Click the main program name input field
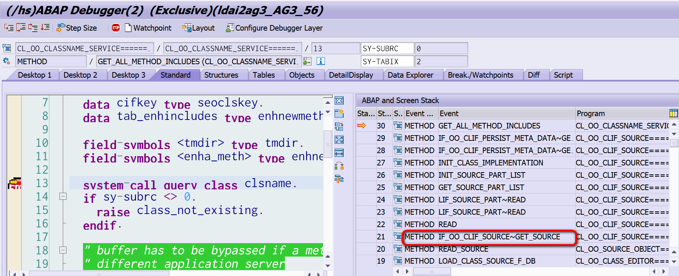679x276 pixels. pos(84,49)
